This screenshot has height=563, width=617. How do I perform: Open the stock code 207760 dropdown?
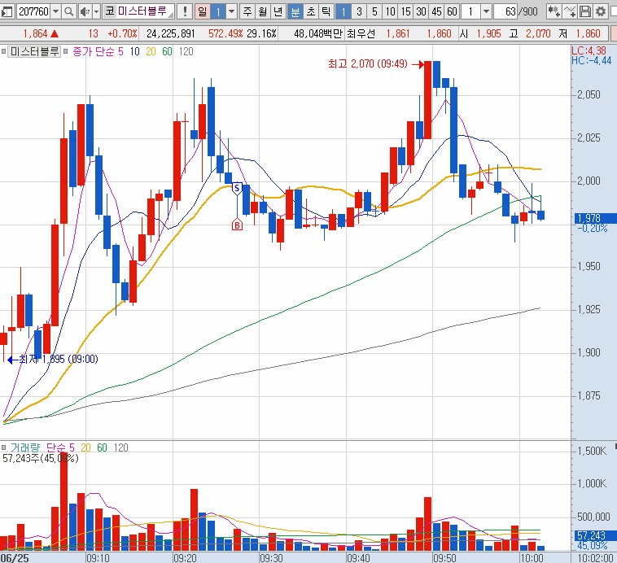click(x=55, y=11)
